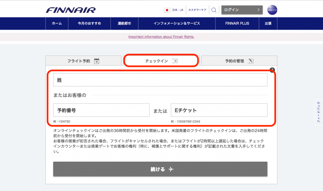Open Important information about Finnair flights link
Image resolution: width=323 pixels, height=191 pixels.
point(161,37)
